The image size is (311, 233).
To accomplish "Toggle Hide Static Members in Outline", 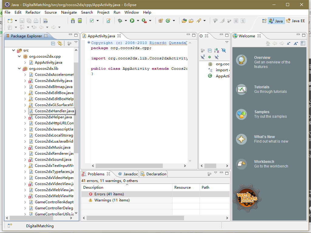I will pyautogui.click(x=203, y=57).
